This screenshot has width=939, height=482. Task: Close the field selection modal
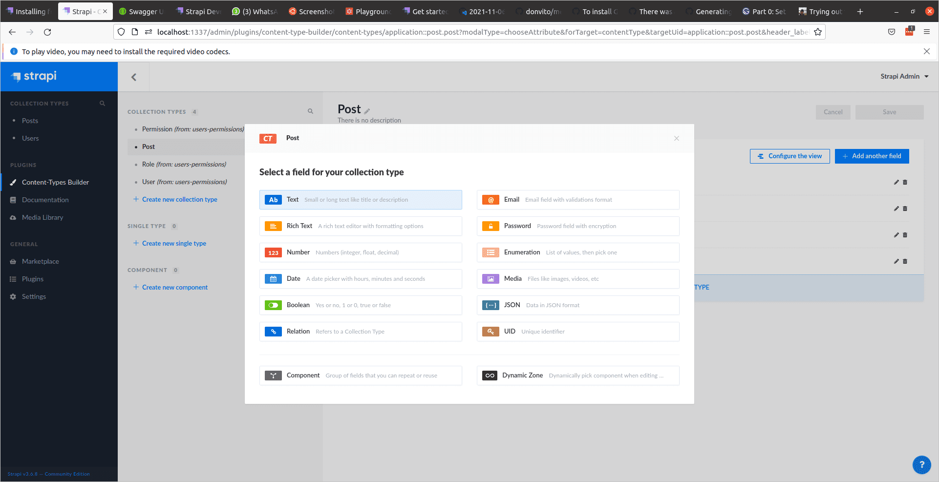[x=677, y=138]
